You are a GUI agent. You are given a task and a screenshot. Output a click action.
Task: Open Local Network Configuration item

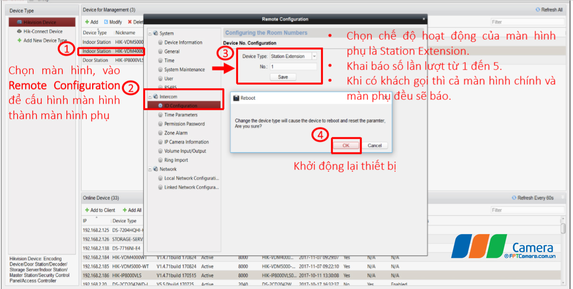pos(192,179)
